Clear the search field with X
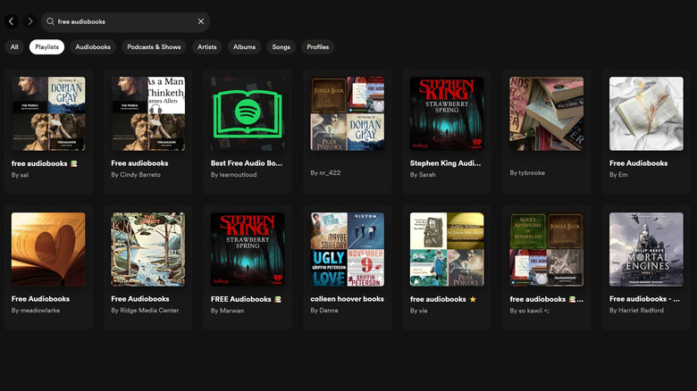The image size is (697, 391). 201,21
